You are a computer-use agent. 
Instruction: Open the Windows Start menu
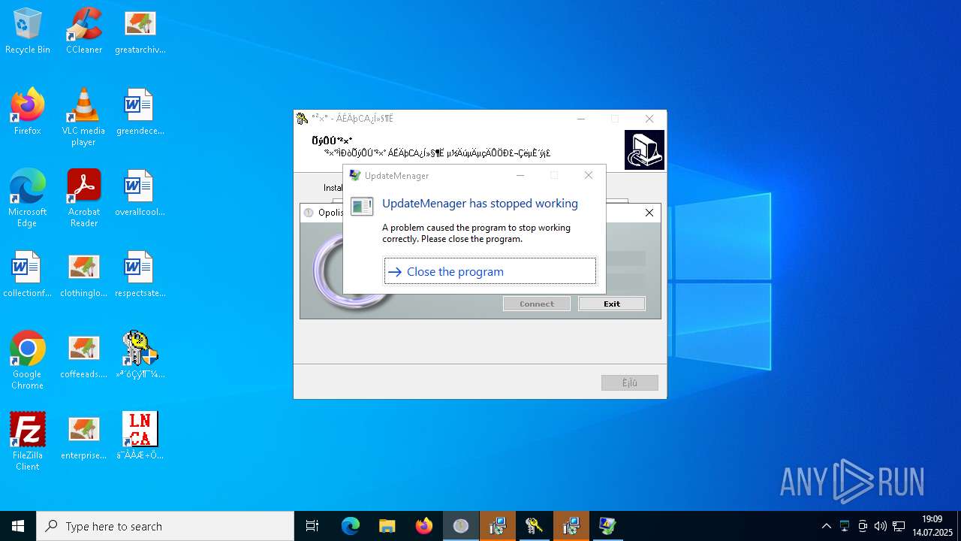tap(18, 526)
